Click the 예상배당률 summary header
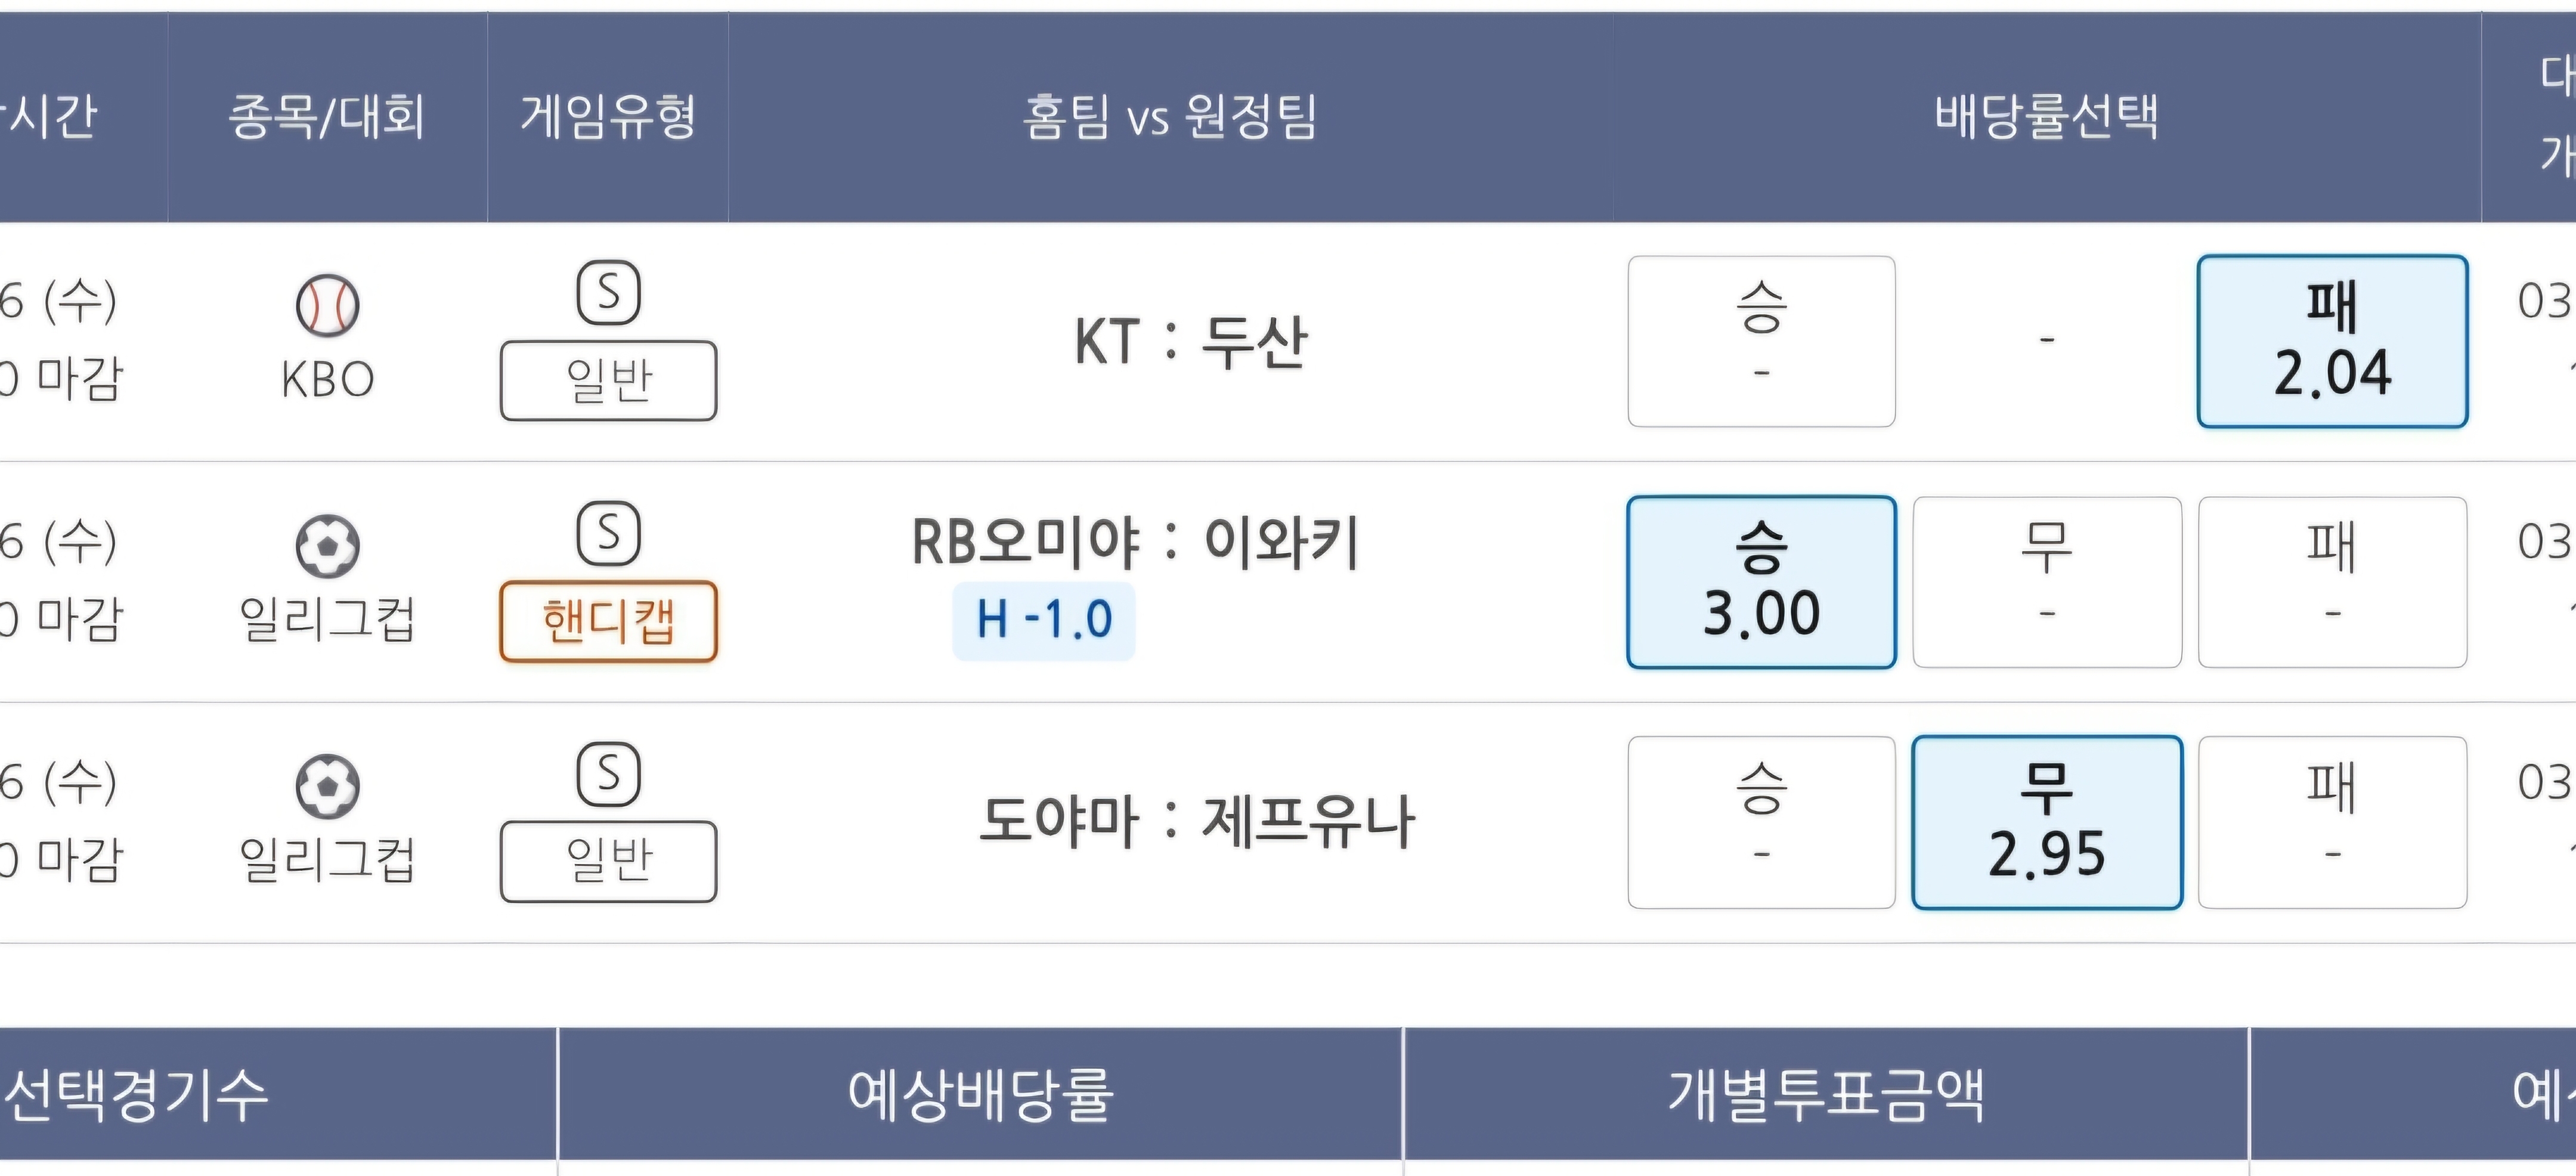The width and height of the screenshot is (2576, 1176). coord(980,1095)
